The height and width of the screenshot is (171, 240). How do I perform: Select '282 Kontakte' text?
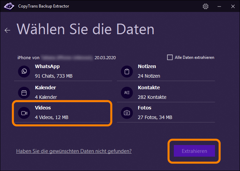[x=152, y=97]
